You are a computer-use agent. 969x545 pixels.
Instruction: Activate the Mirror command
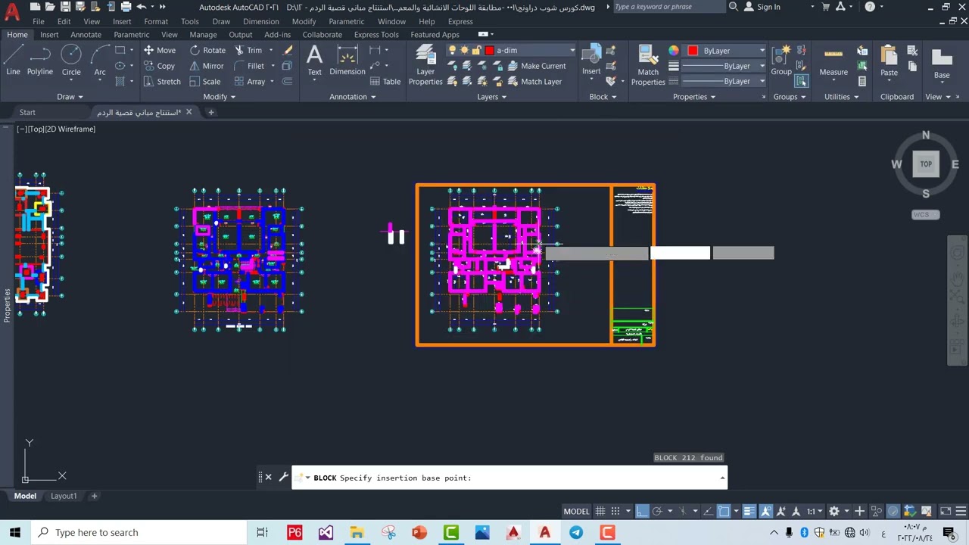point(207,66)
